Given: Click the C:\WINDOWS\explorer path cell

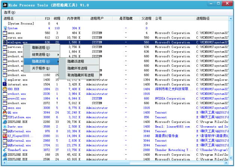Looking at the screenshot, I should pos(212,80).
